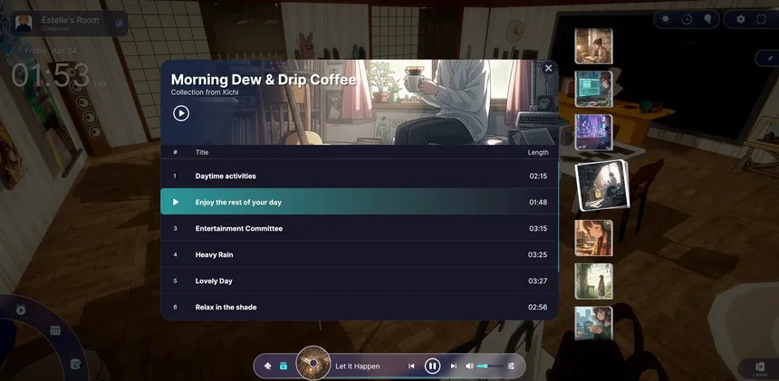Open the settings gear icon
This screenshot has height=381, width=779.
741,19
